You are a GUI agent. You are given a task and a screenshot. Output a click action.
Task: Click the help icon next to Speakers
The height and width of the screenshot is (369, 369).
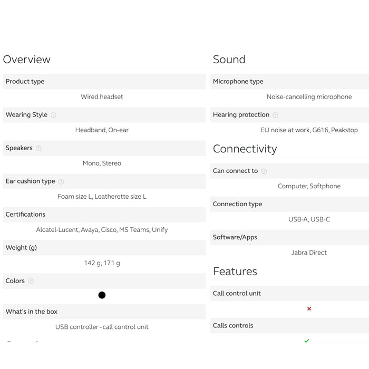point(38,148)
